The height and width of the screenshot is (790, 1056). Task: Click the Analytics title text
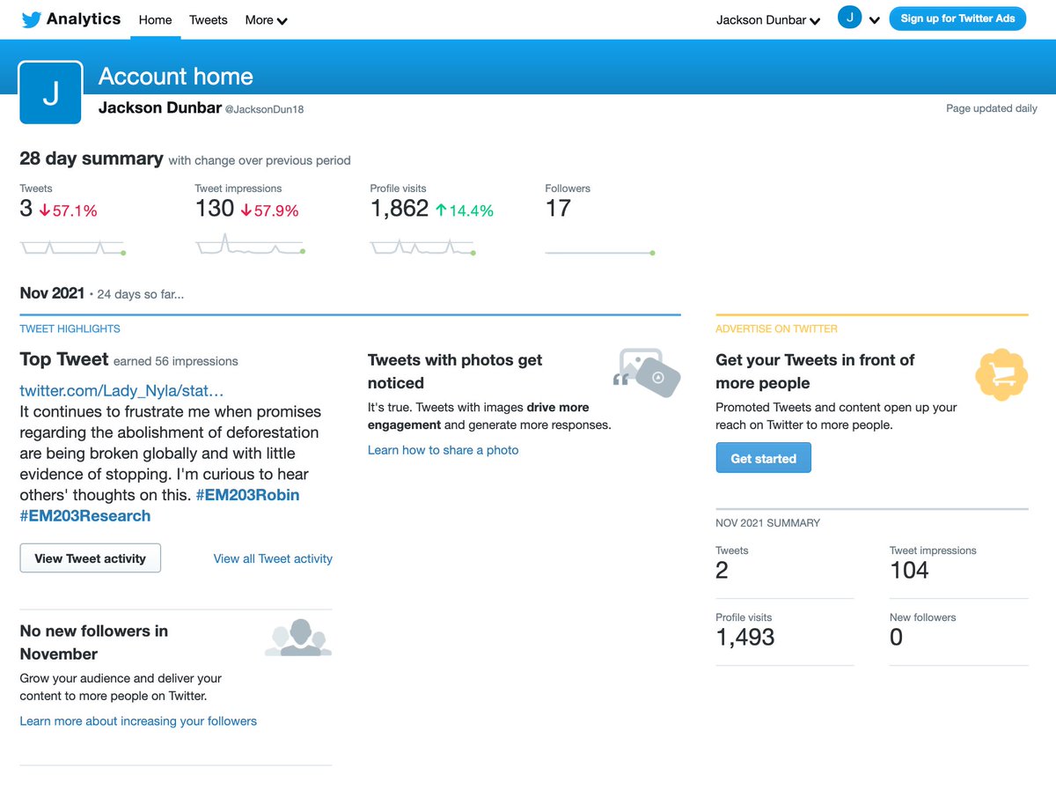[x=84, y=18]
